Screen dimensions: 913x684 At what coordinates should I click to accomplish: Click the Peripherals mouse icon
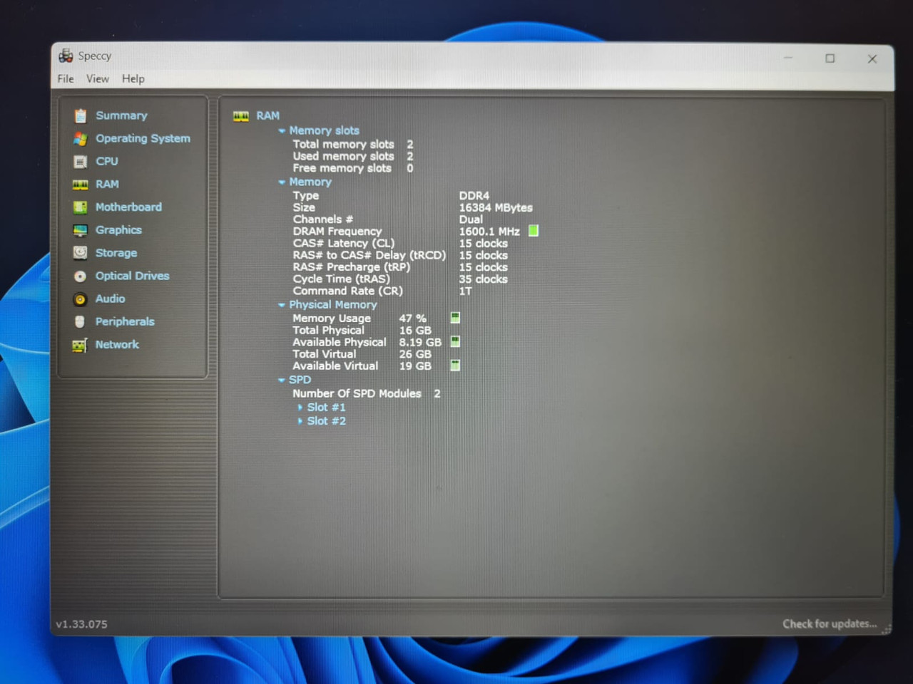pos(80,321)
